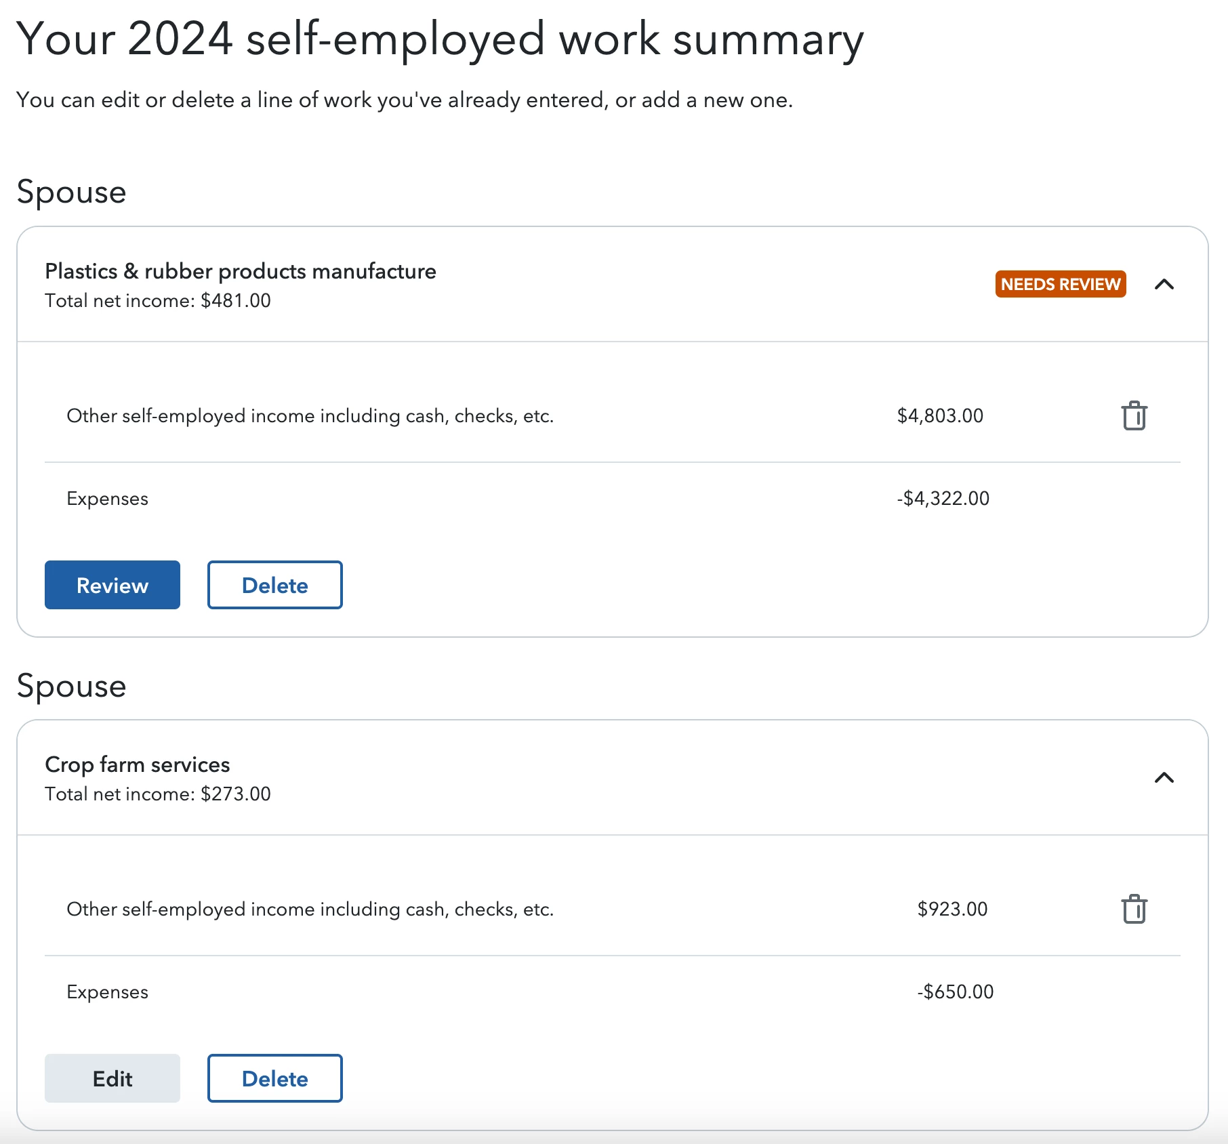
Task: Click the $923.00 income amount
Action: pyautogui.click(x=952, y=909)
